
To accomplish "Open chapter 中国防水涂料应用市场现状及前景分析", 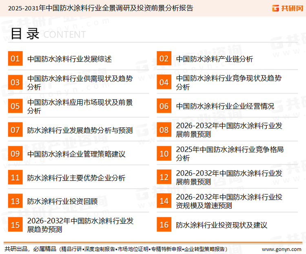I will [80, 107].
